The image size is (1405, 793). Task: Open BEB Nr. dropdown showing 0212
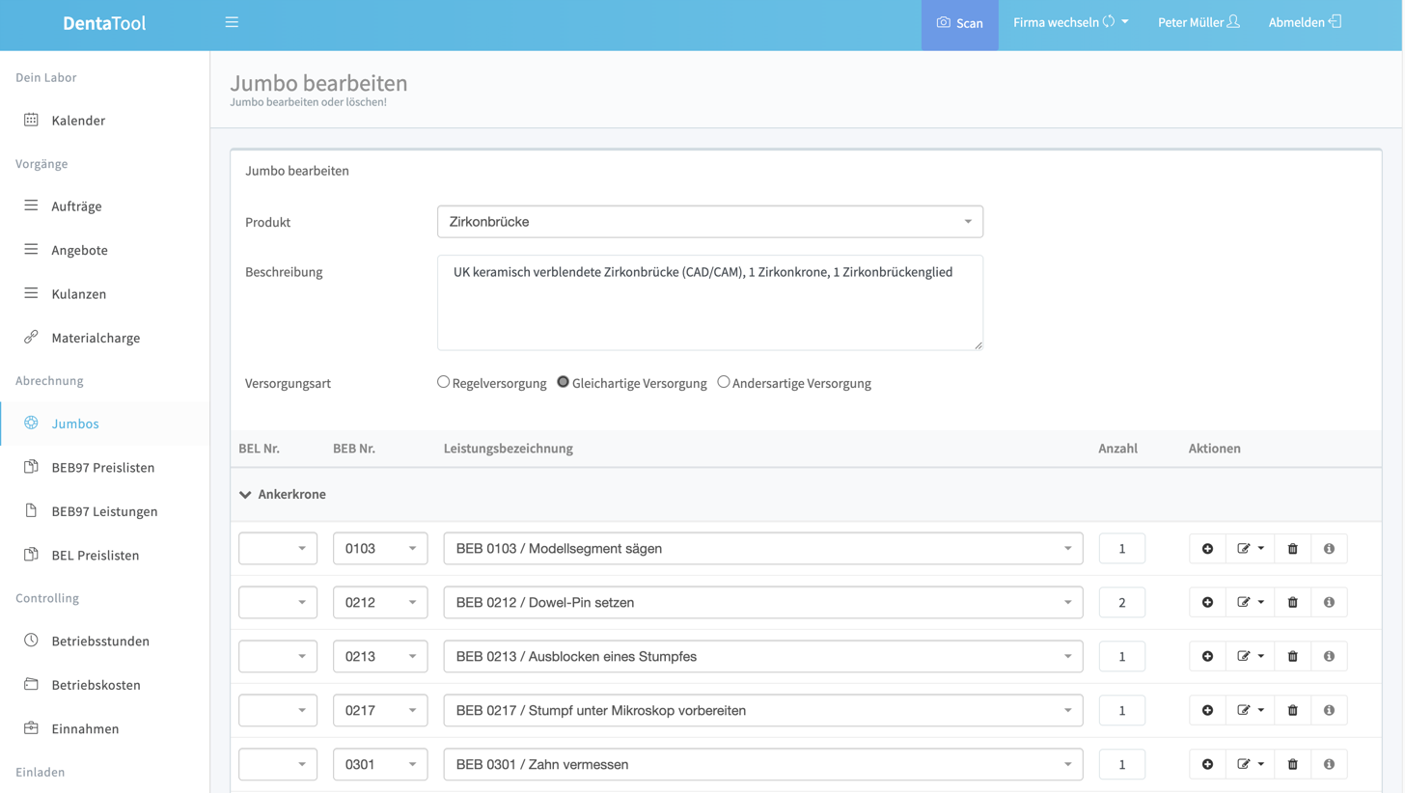[x=380, y=603]
